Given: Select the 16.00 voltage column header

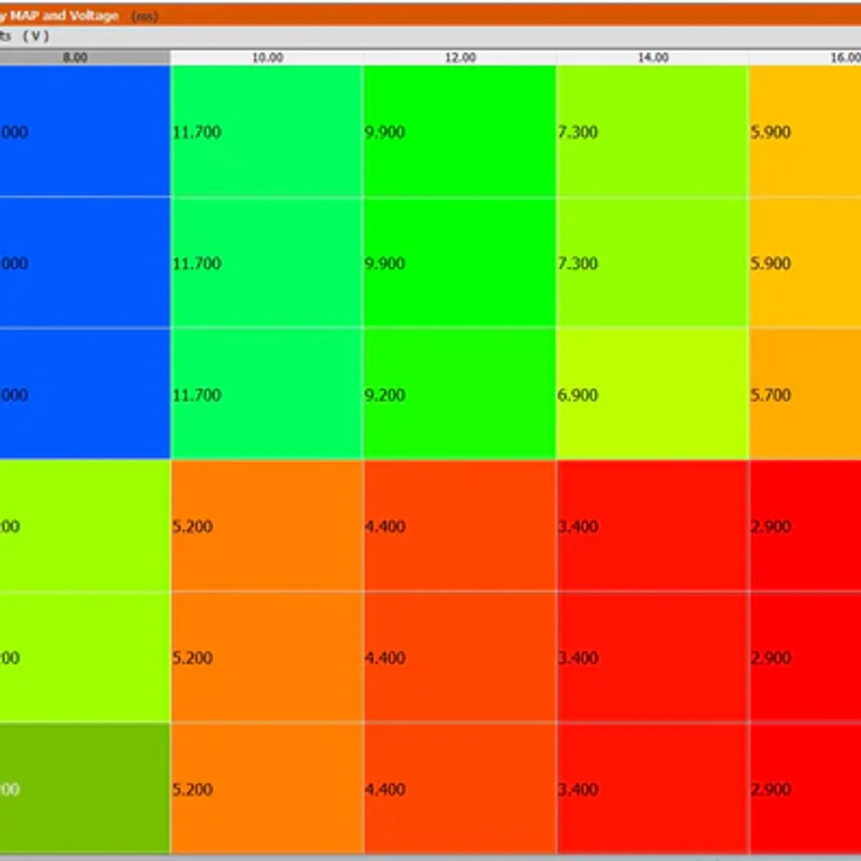Looking at the screenshot, I should coord(805,57).
